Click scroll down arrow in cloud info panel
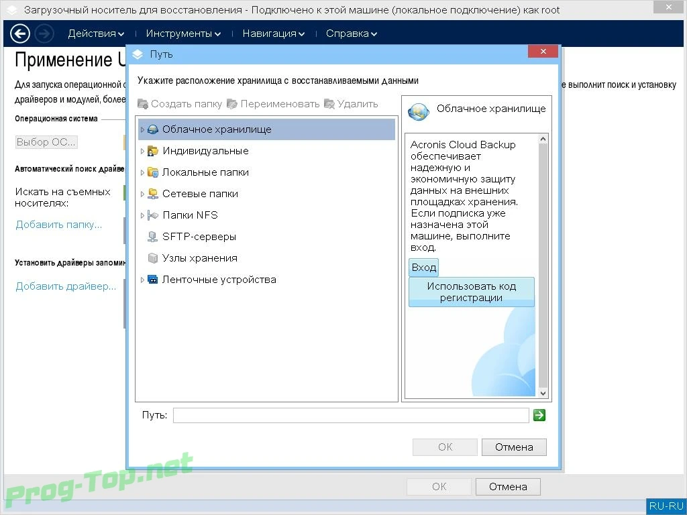The height and width of the screenshot is (515, 687). (543, 393)
